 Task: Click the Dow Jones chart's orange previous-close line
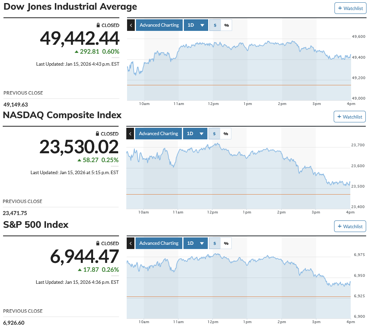tap(239, 85)
